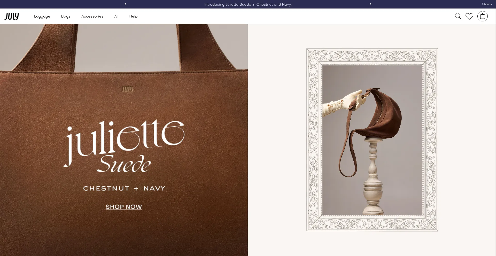This screenshot has width=496, height=256.
Task: Open the wishlist heart icon
Action: tap(469, 16)
